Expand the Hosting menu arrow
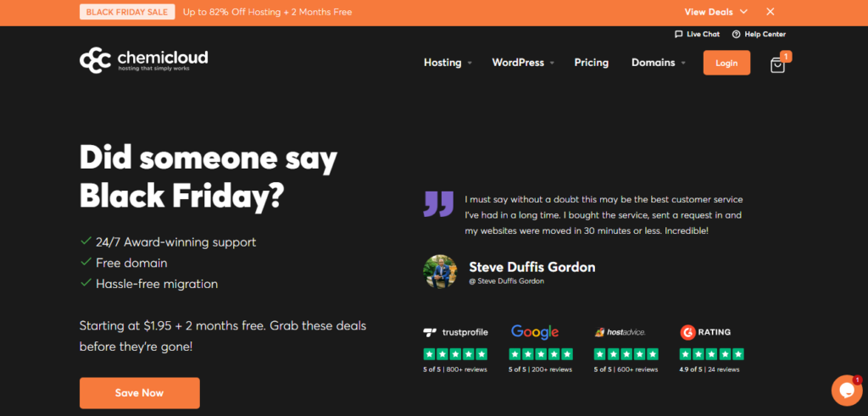 pyautogui.click(x=470, y=63)
